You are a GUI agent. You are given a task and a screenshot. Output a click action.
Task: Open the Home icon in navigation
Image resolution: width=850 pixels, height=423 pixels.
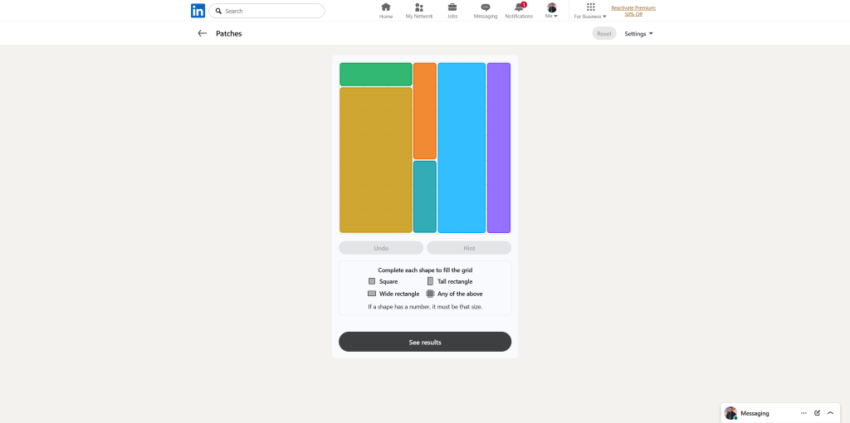[x=386, y=7]
